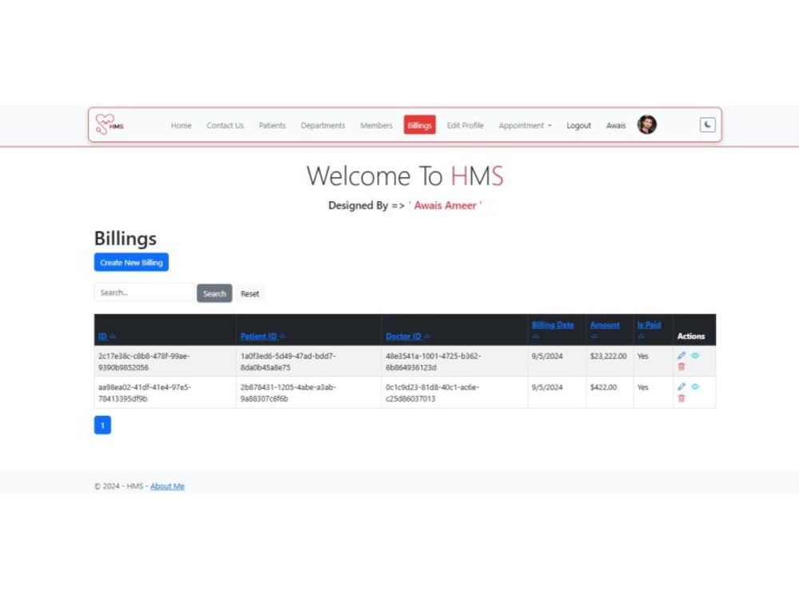
Task: Delete the $422.00 billing with trash icon
Action: tap(682, 399)
